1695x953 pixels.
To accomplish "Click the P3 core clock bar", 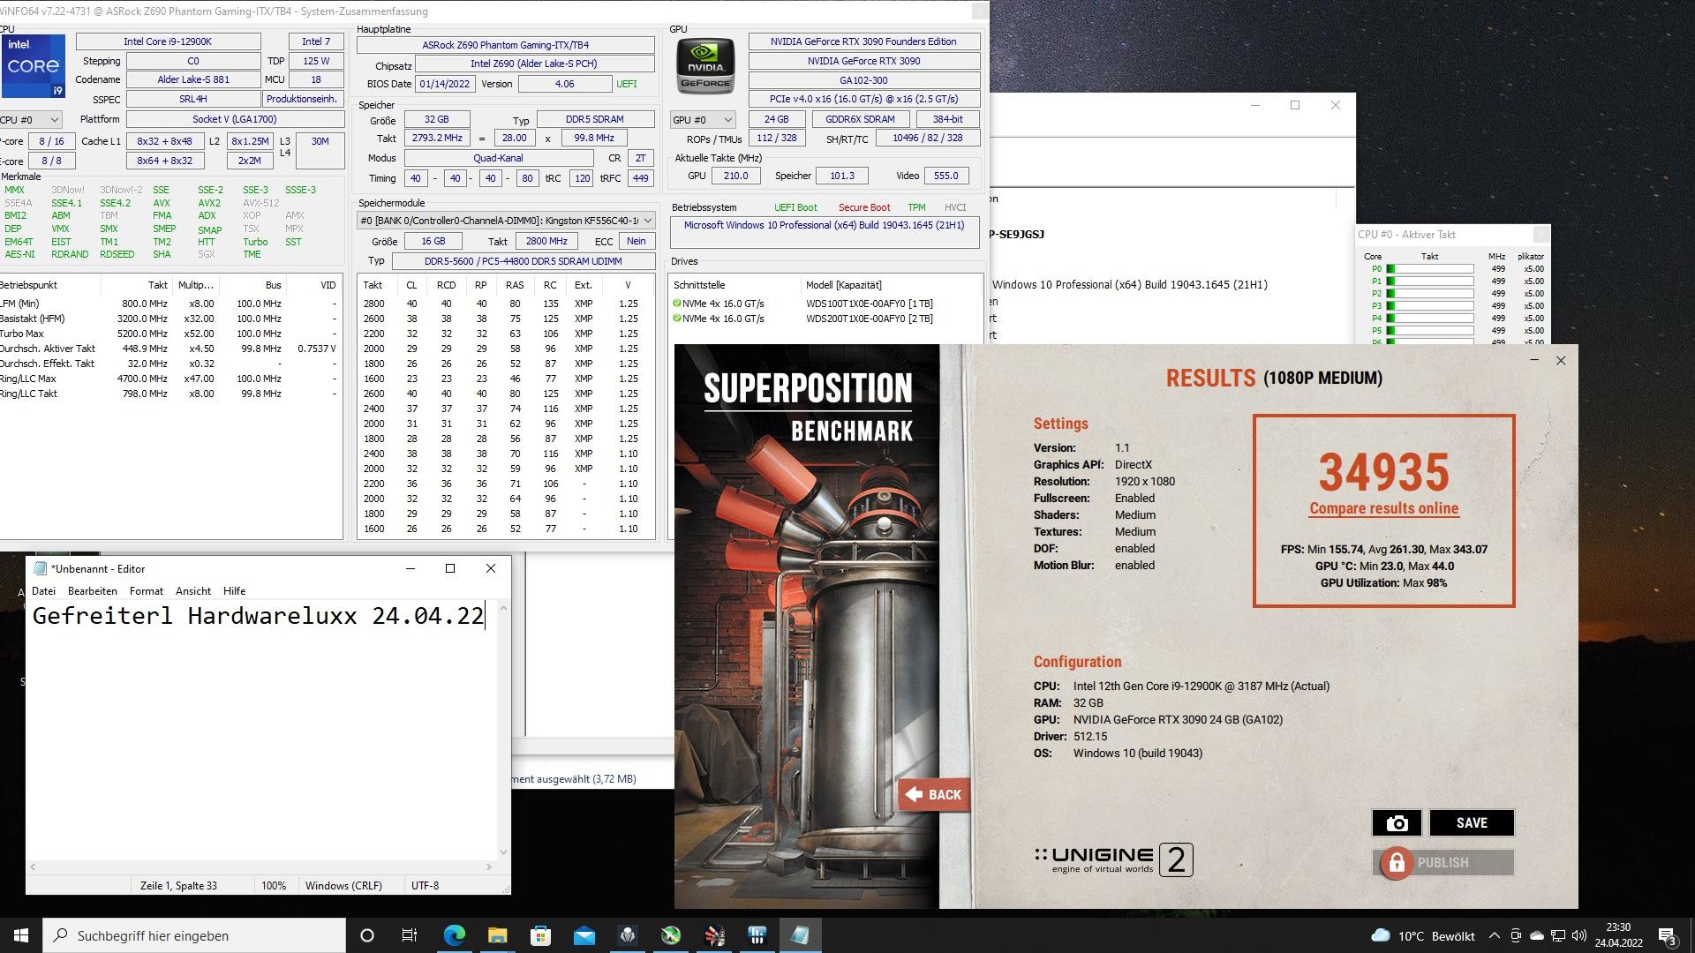I will [1429, 306].
